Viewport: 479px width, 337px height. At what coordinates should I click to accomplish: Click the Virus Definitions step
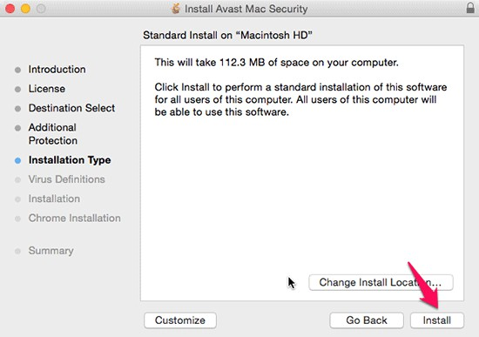[66, 179]
